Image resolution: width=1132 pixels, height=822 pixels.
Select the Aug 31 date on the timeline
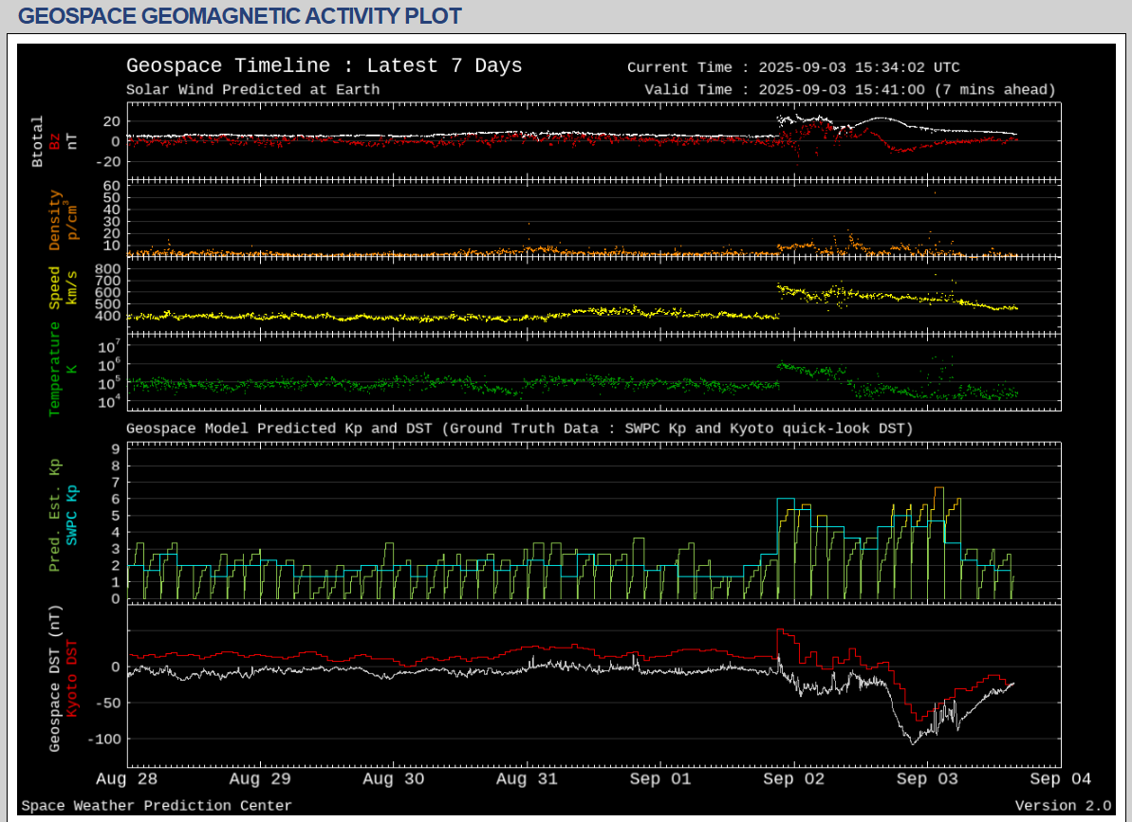tap(527, 779)
